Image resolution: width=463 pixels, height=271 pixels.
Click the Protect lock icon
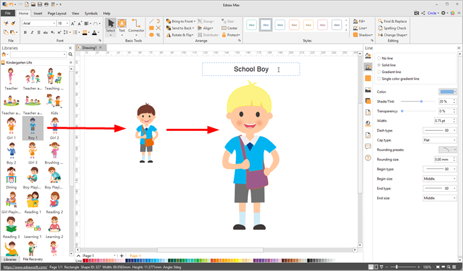pos(231,35)
